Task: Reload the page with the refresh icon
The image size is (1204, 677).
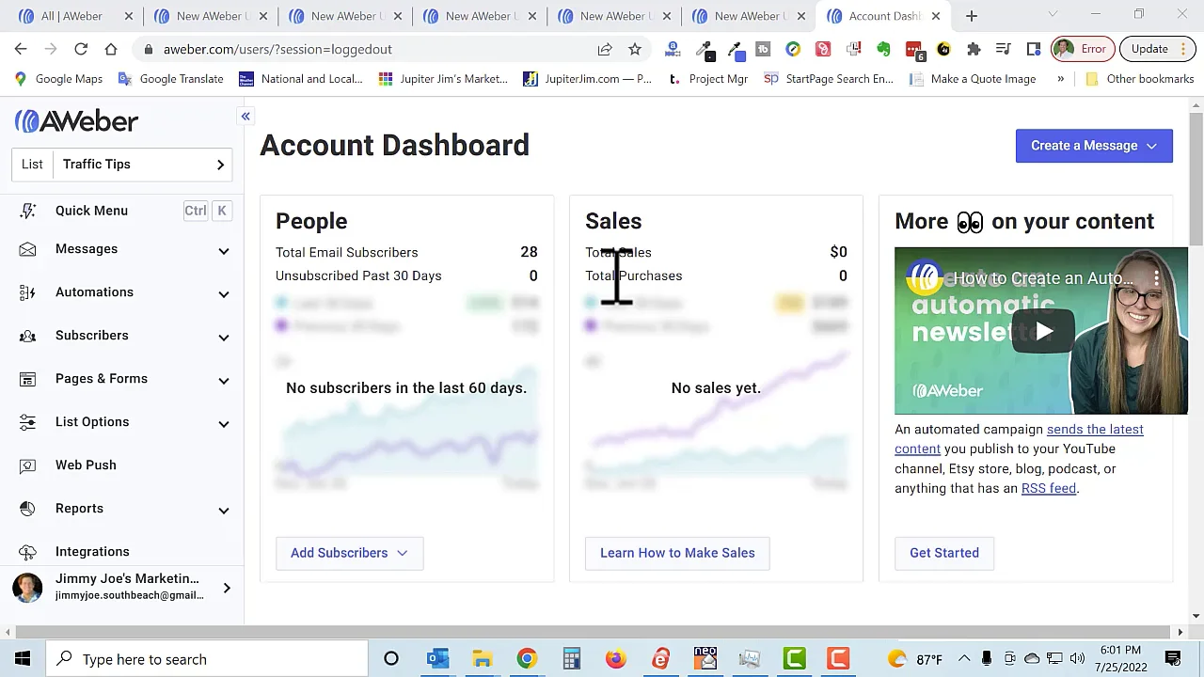Action: pos(81,49)
